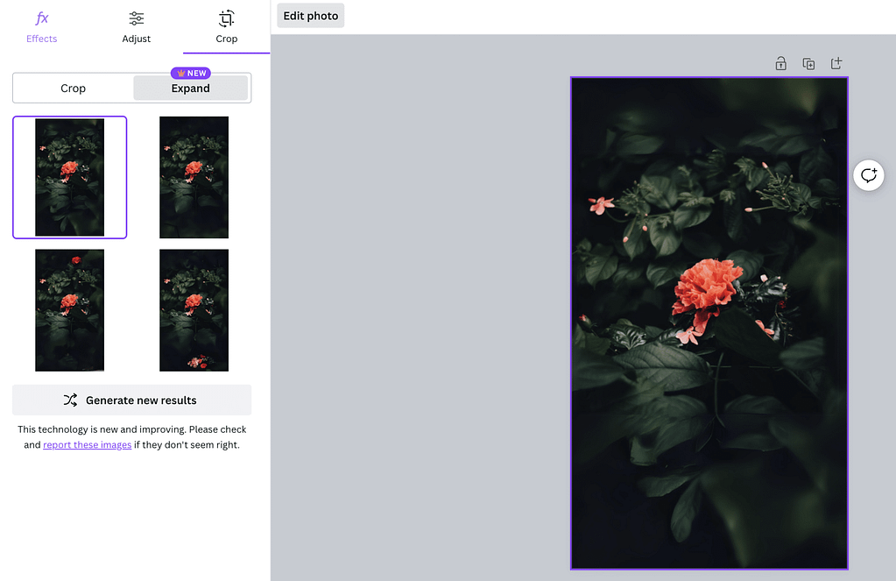Click Generate new results button

(x=131, y=400)
